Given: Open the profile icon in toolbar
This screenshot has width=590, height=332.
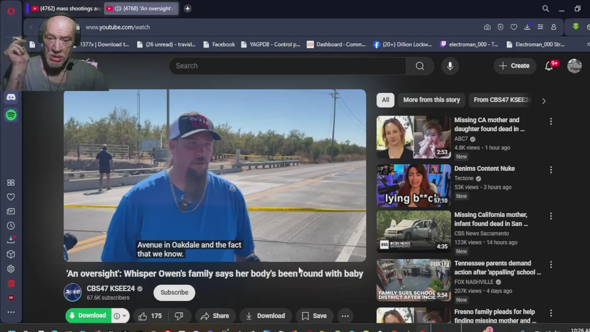Looking at the screenshot, I should 554,27.
